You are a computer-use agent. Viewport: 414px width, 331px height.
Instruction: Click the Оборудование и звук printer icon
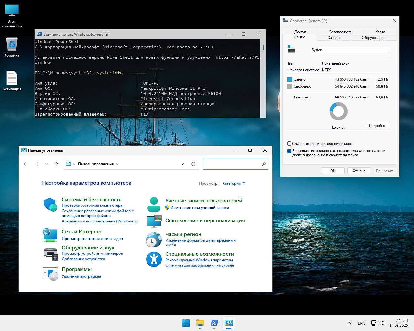[x=50, y=254]
